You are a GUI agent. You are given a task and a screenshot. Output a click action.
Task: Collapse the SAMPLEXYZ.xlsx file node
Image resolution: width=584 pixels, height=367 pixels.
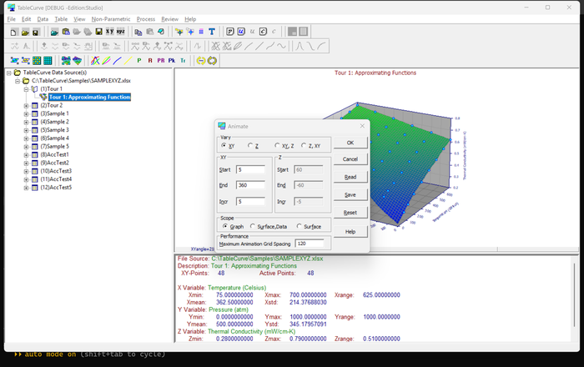[18, 81]
